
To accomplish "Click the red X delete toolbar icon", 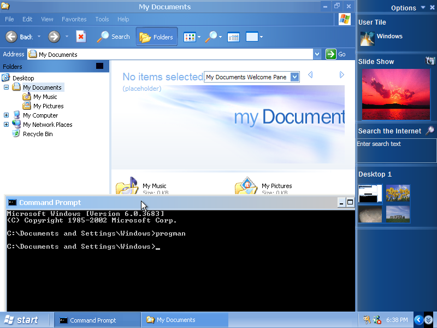I will click(81, 37).
